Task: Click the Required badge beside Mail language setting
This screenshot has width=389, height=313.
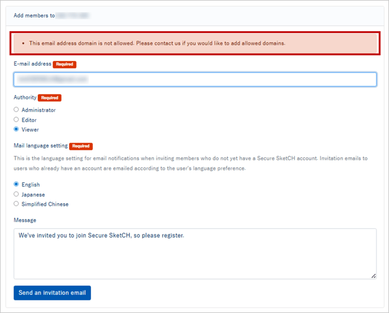Action: [81, 146]
